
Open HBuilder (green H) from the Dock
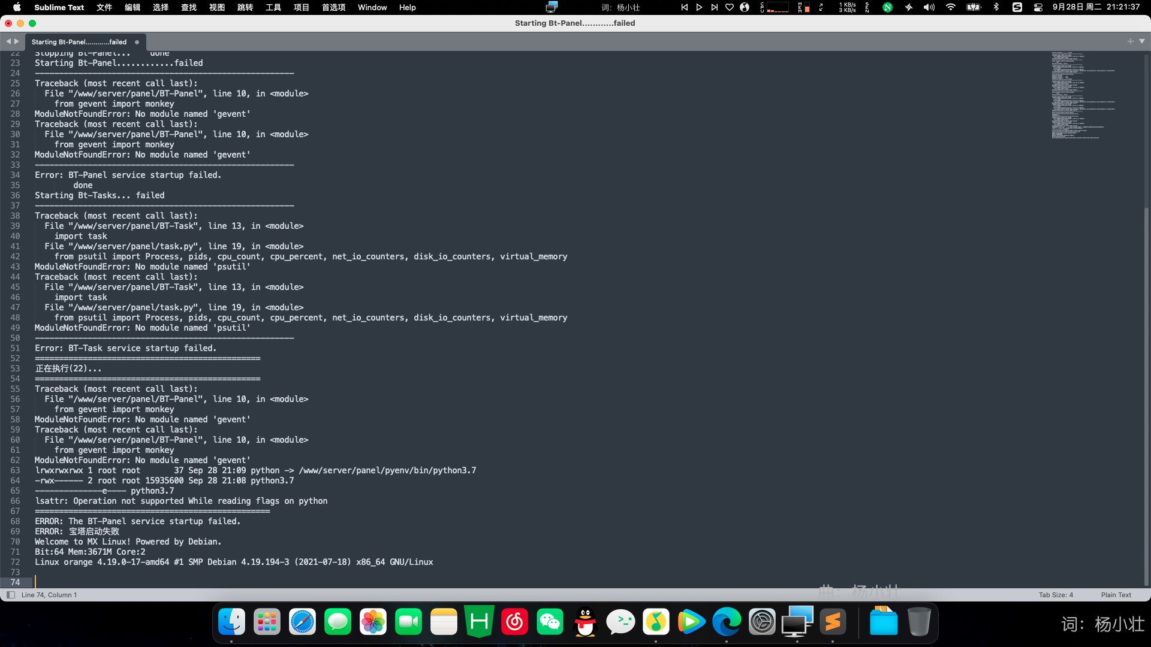tap(479, 622)
